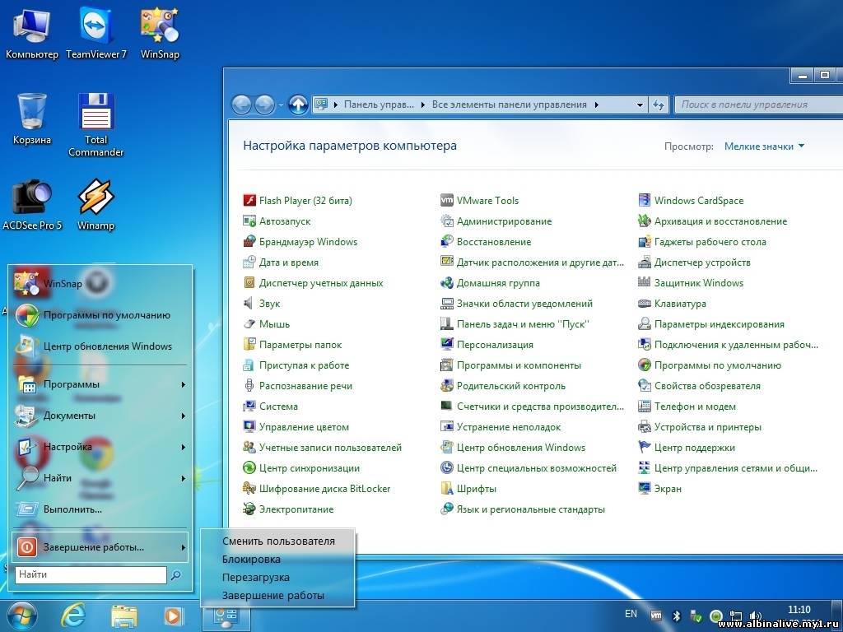Open Windows Explorer folder on the taskbar
Screen dimensions: 843x632
pyautogui.click(x=124, y=616)
